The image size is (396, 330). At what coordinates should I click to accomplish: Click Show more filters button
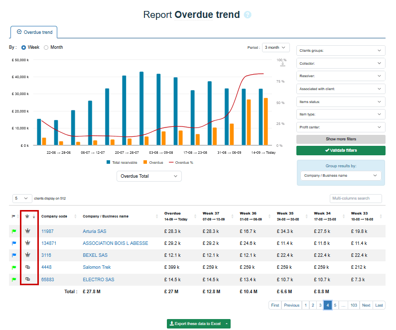pyautogui.click(x=341, y=139)
